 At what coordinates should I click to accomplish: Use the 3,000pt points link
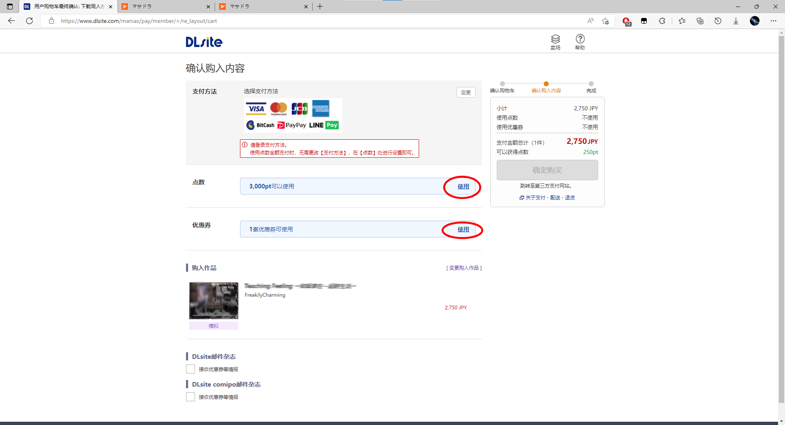(463, 186)
